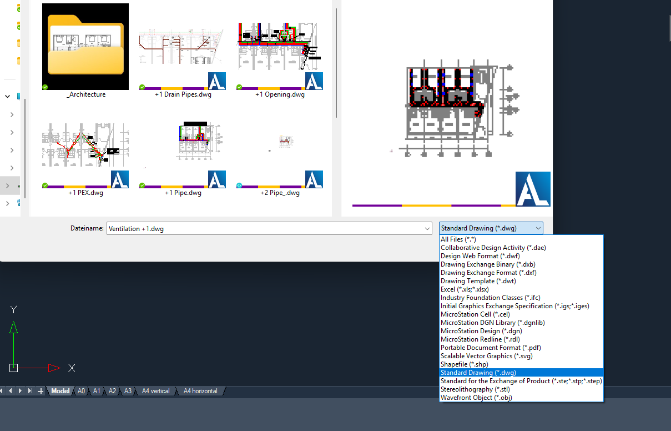Go to the next layout tab arrow
671x431 pixels.
21,391
